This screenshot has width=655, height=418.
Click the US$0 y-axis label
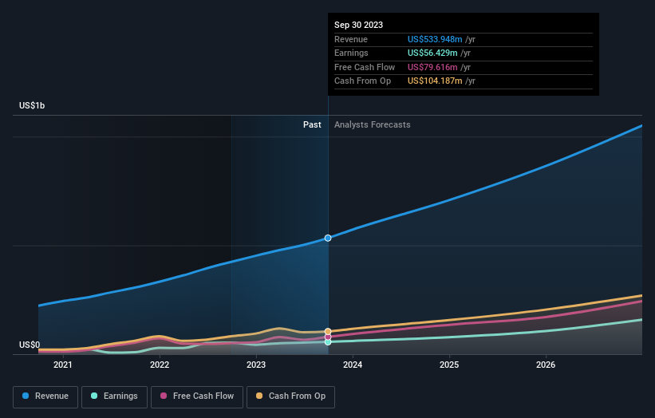pos(30,345)
